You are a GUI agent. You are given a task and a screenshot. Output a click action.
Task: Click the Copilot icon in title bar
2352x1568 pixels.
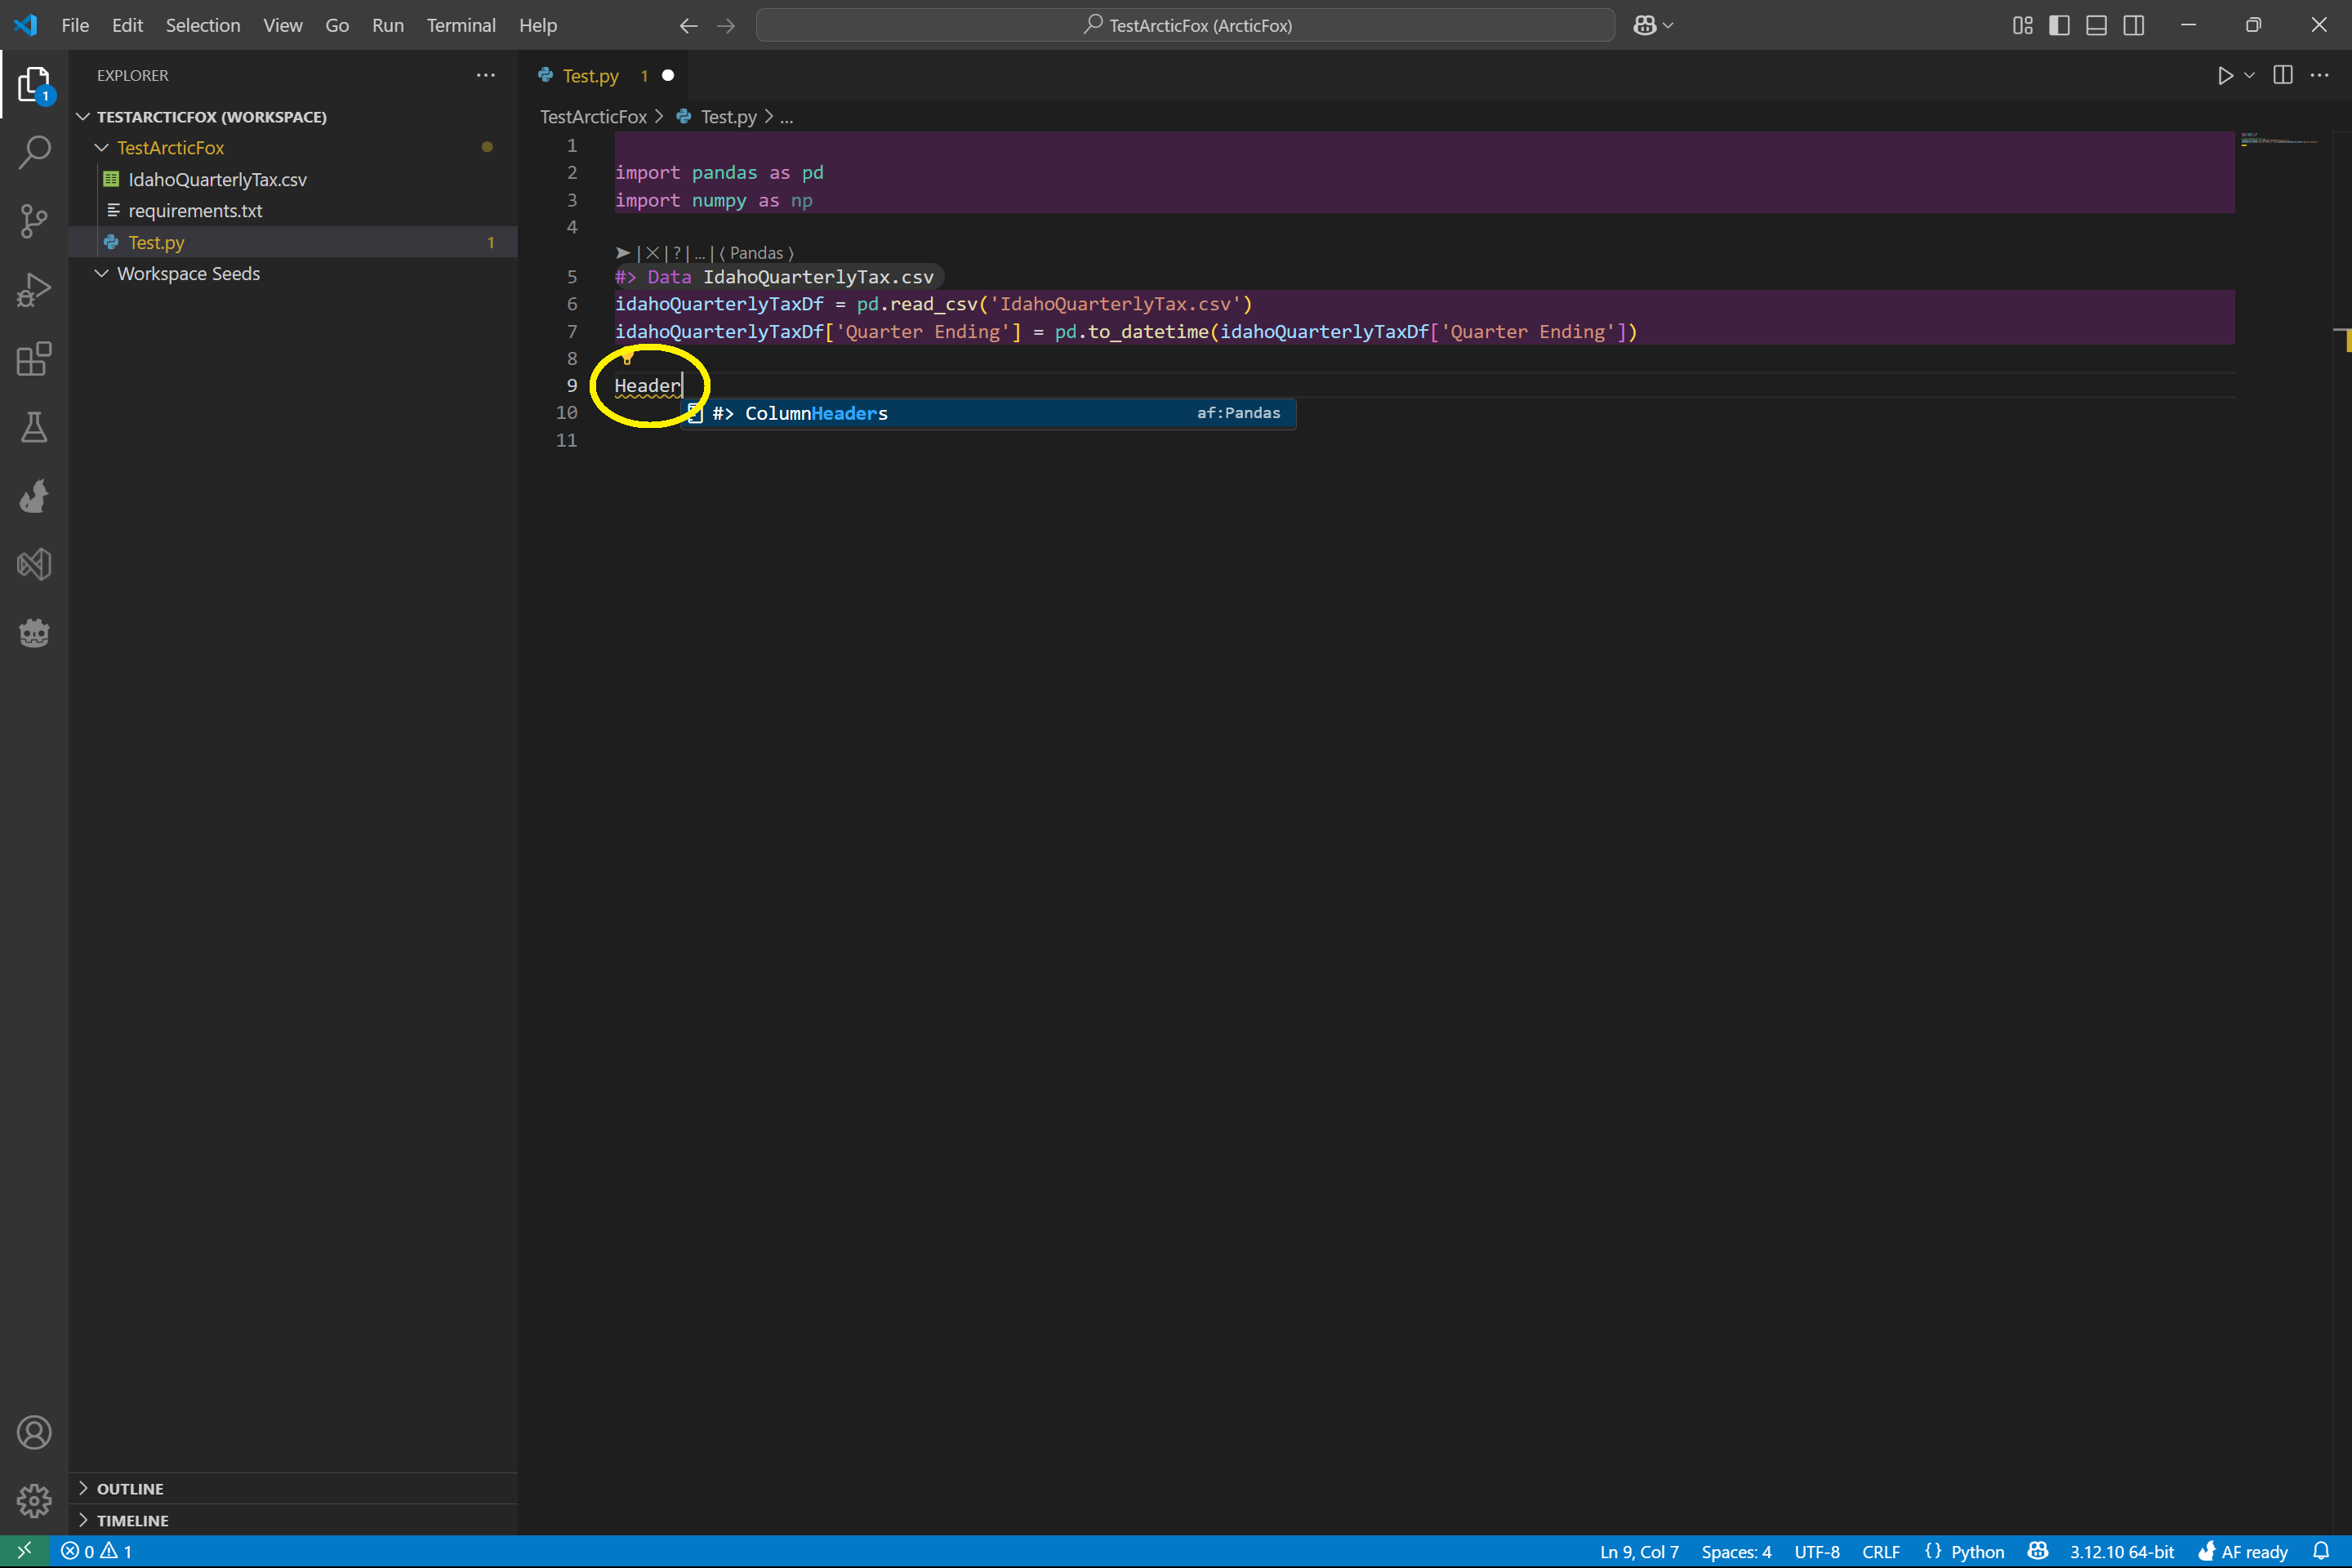(x=1644, y=25)
